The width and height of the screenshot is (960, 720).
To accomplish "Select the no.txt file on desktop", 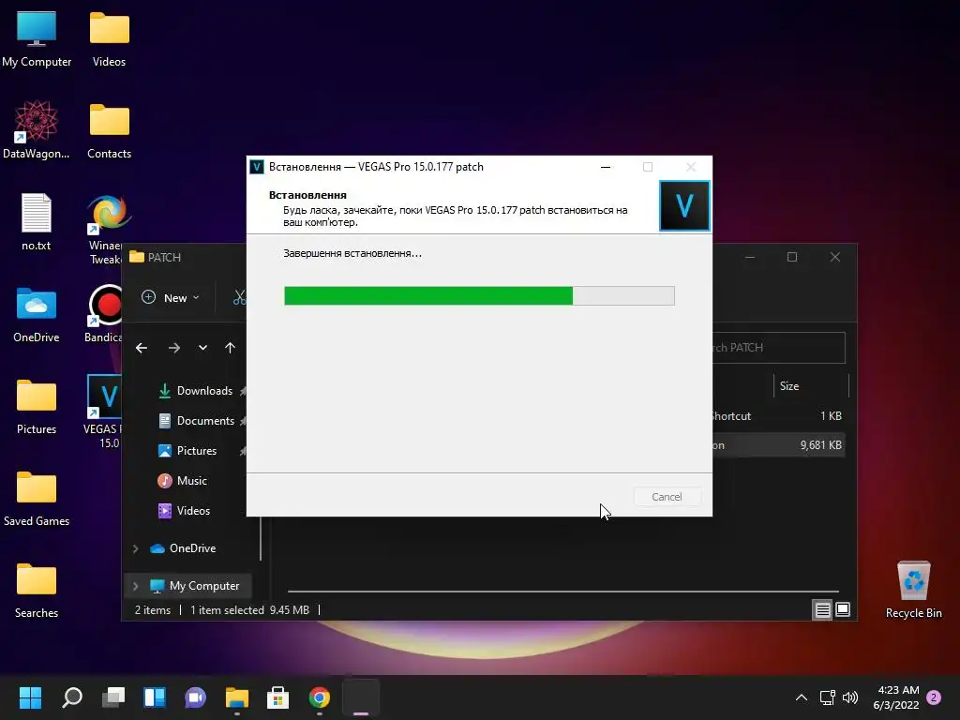I will [37, 221].
